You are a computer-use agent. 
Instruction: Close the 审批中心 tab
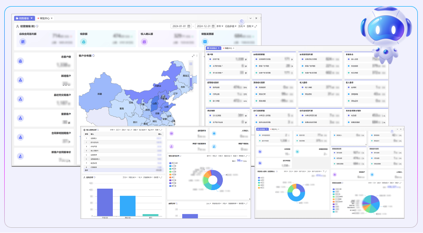pos(52,18)
